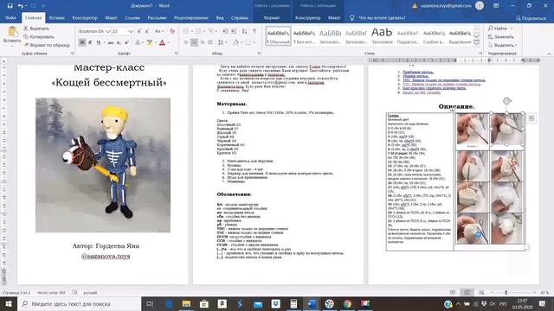Apply strikethrough (abc) formatting
The height and width of the screenshot is (311, 554).
[111, 42]
